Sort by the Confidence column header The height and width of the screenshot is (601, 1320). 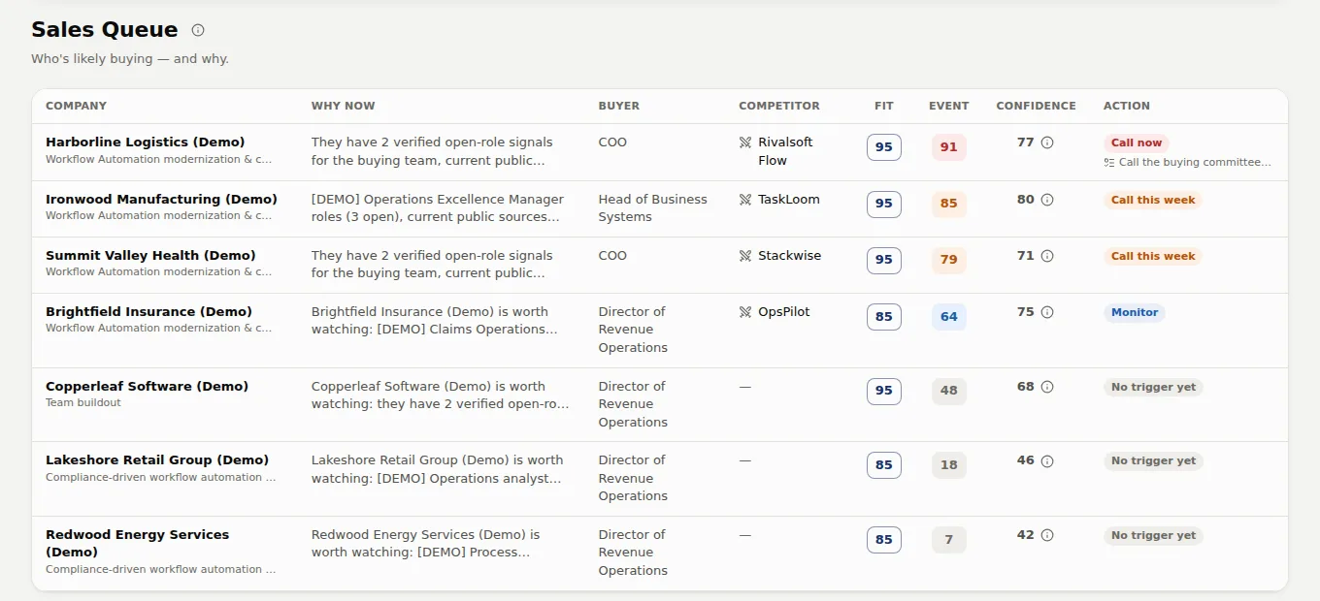click(x=1036, y=106)
